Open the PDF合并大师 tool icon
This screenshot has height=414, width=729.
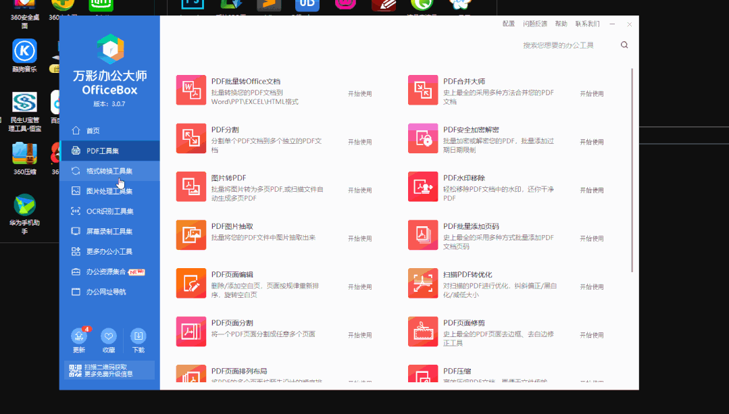point(423,90)
